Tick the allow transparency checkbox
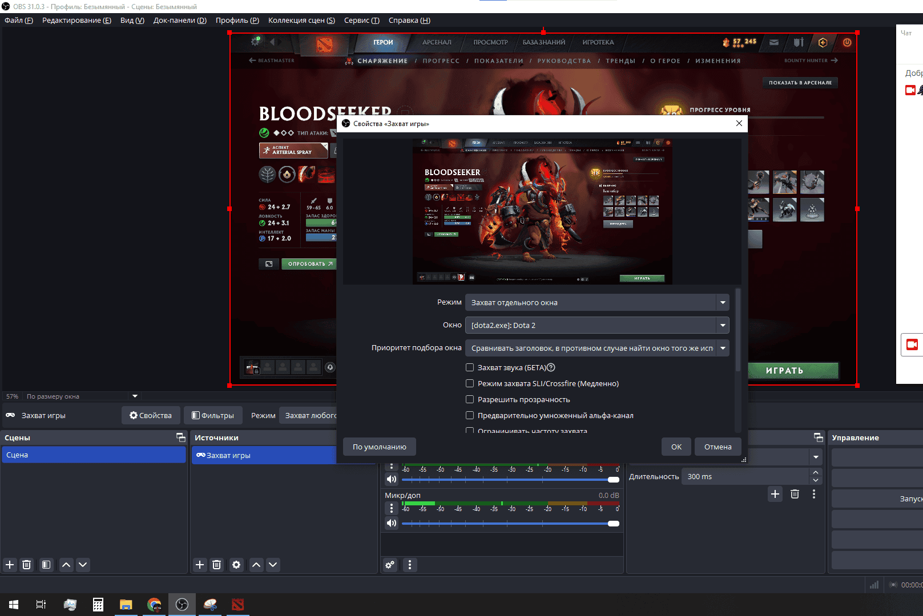This screenshot has width=923, height=616. pos(470,399)
